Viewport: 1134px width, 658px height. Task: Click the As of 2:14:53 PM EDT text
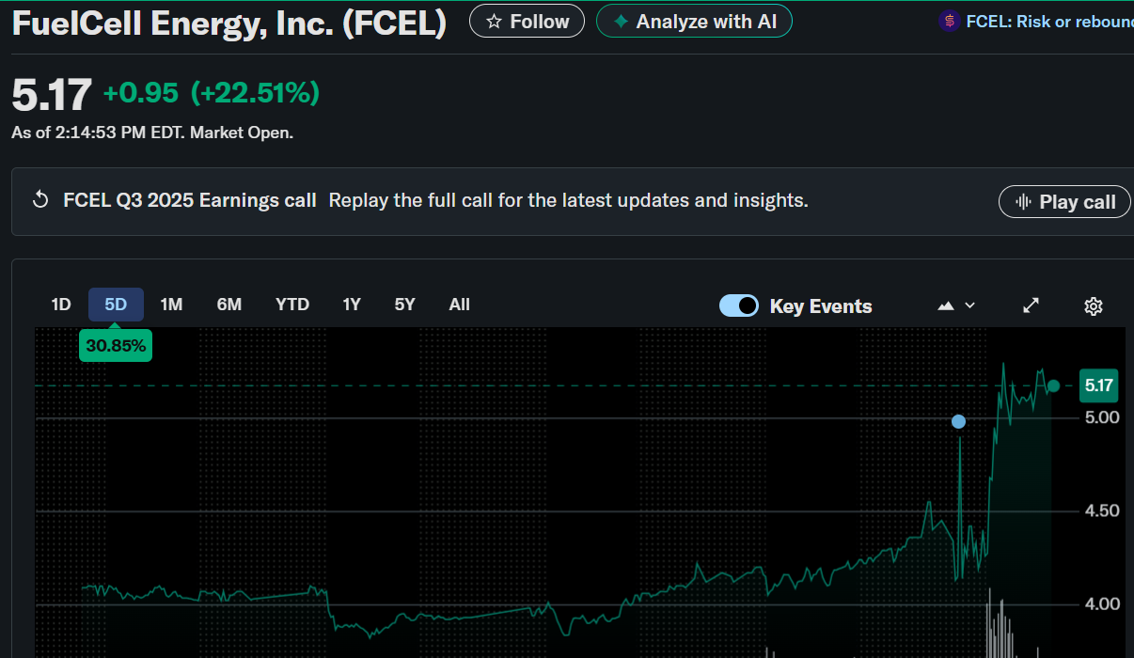152,133
